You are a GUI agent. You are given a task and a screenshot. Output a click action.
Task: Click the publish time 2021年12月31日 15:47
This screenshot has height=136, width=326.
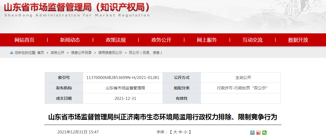point(78,132)
